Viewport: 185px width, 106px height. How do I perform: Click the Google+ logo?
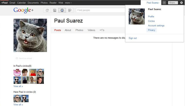23,10
